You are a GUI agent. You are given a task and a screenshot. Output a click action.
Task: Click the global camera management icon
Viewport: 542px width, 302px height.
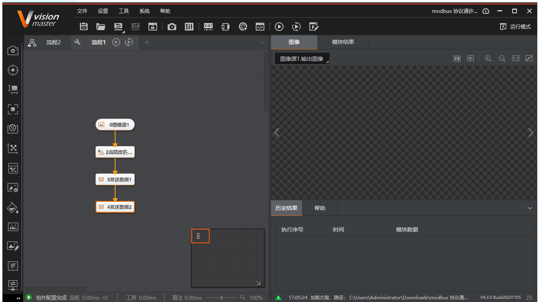pos(172,27)
